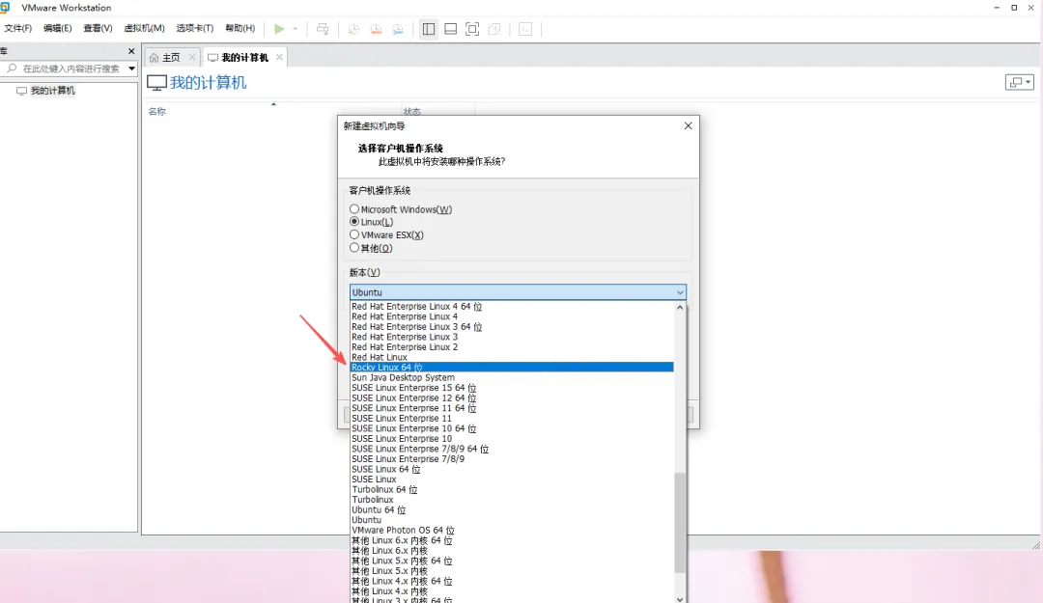
Task: Select 我的计算机 in the library tree
Action: 52,91
